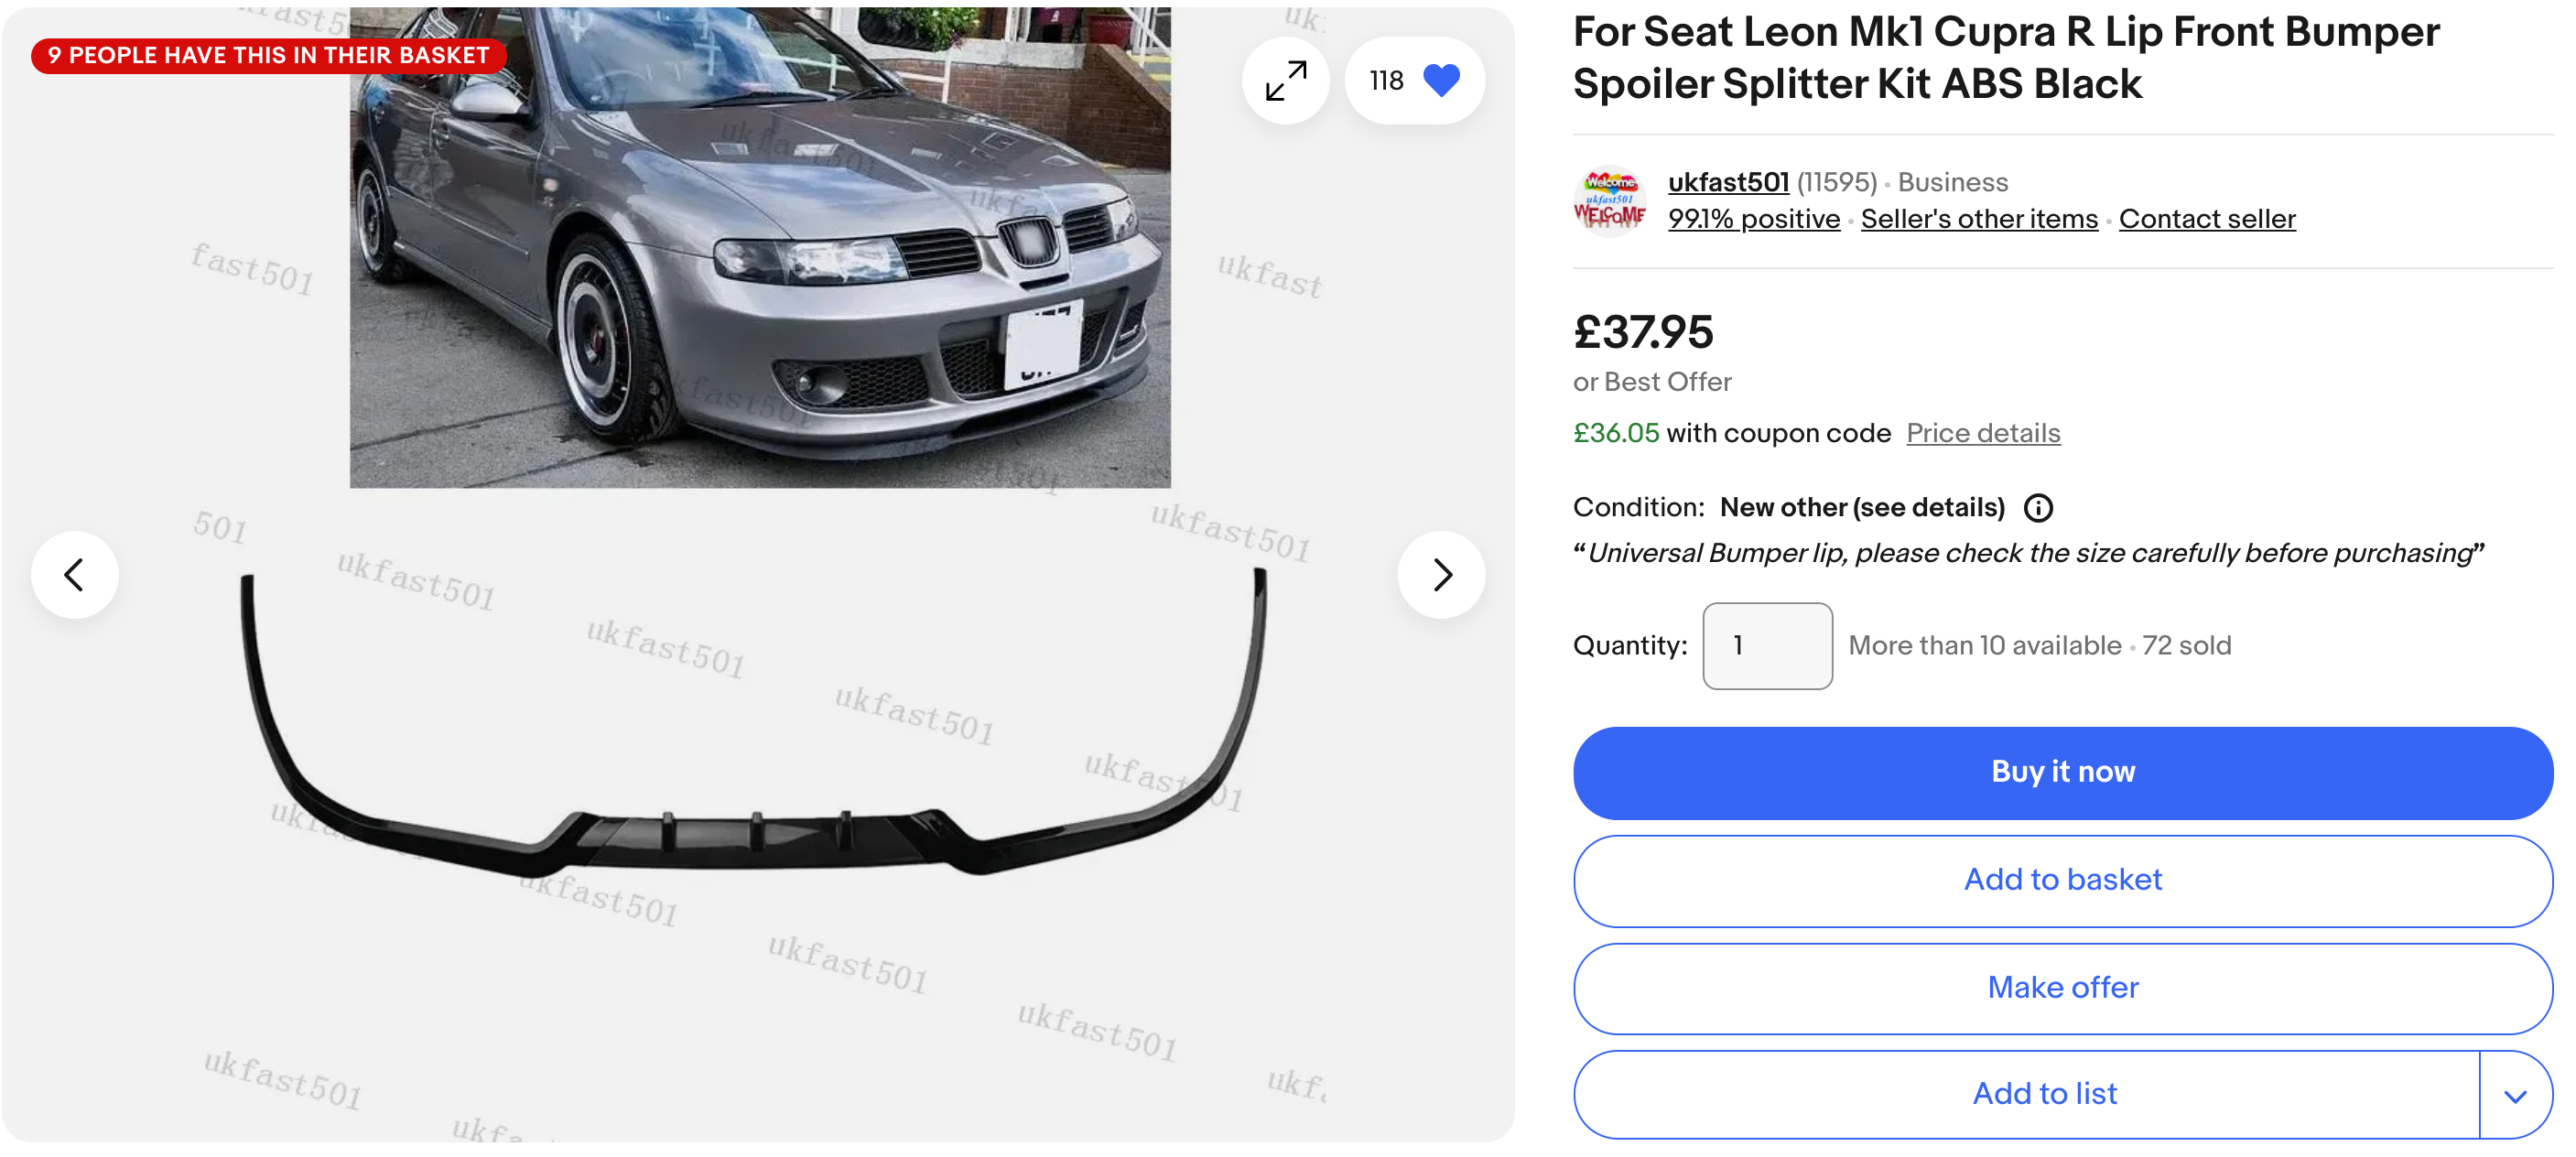Click the Quantity input field
The width and height of the screenshot is (2576, 1157).
click(x=1766, y=646)
